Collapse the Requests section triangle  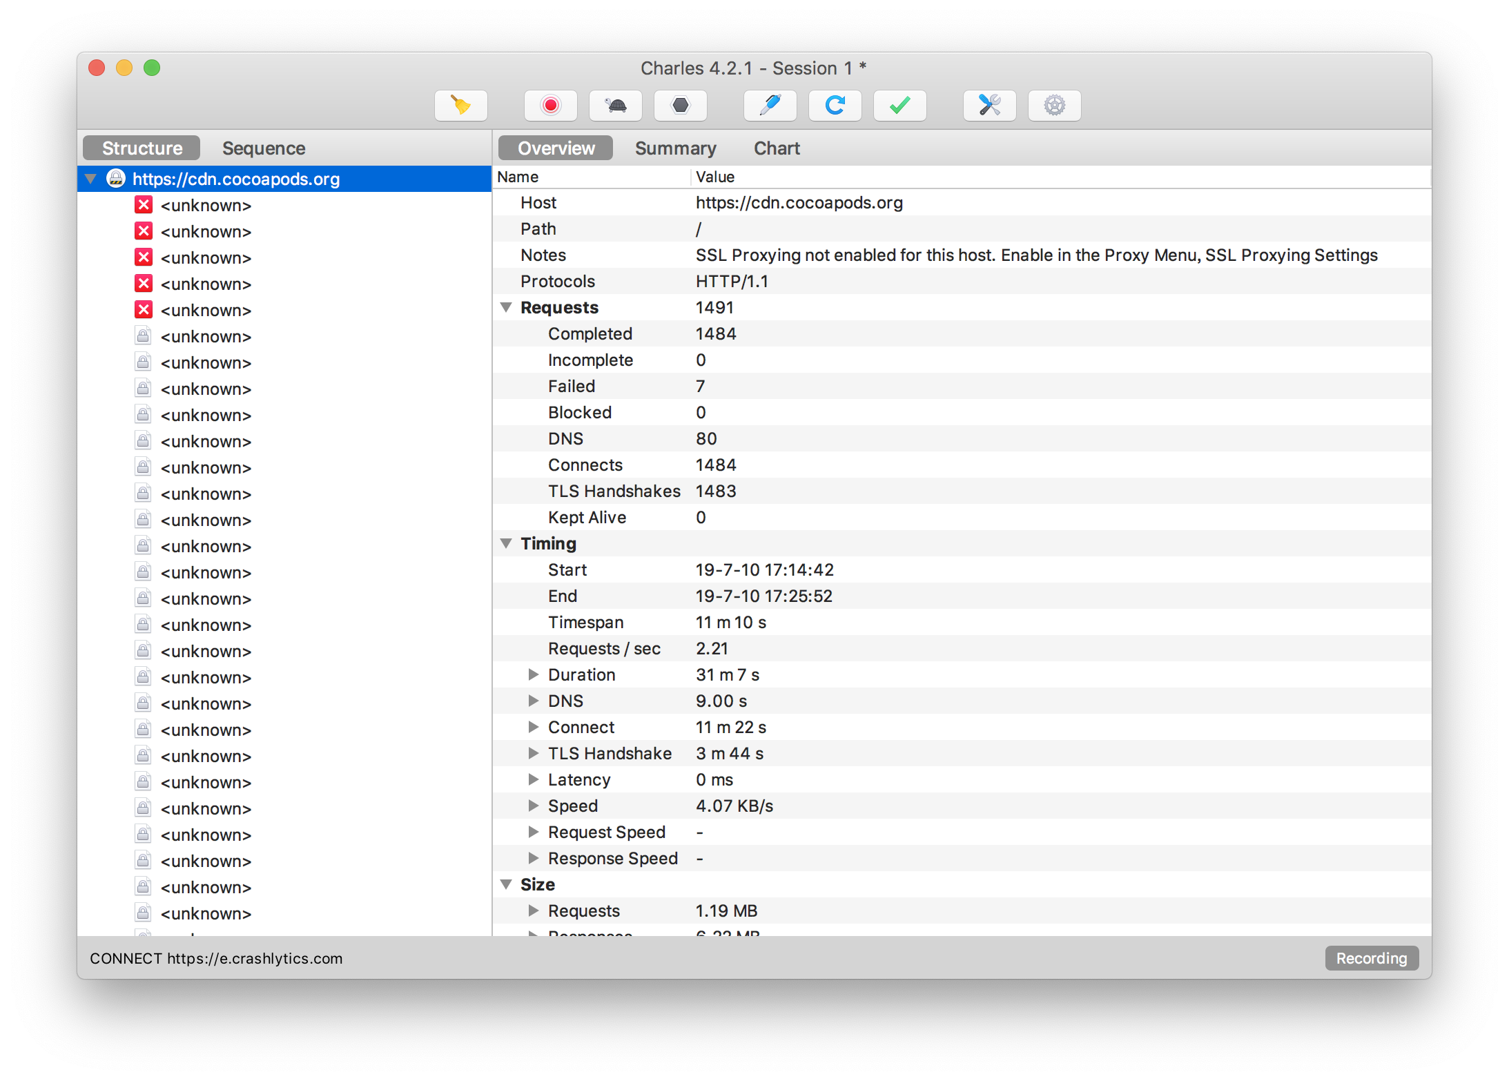(x=506, y=308)
